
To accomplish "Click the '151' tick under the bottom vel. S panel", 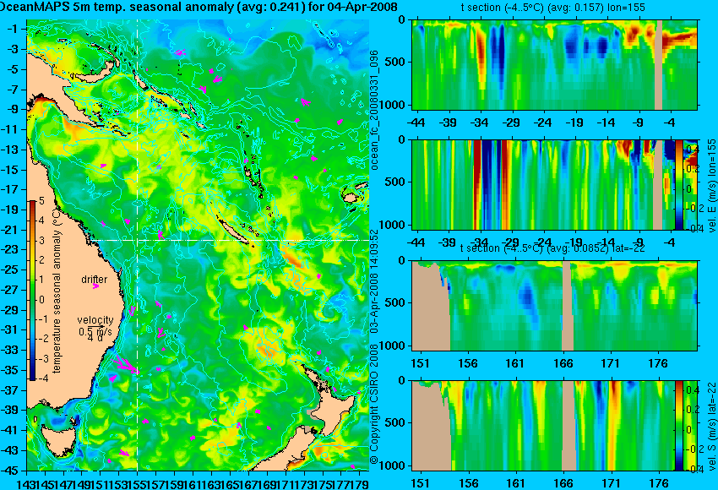I will pyautogui.click(x=420, y=483).
